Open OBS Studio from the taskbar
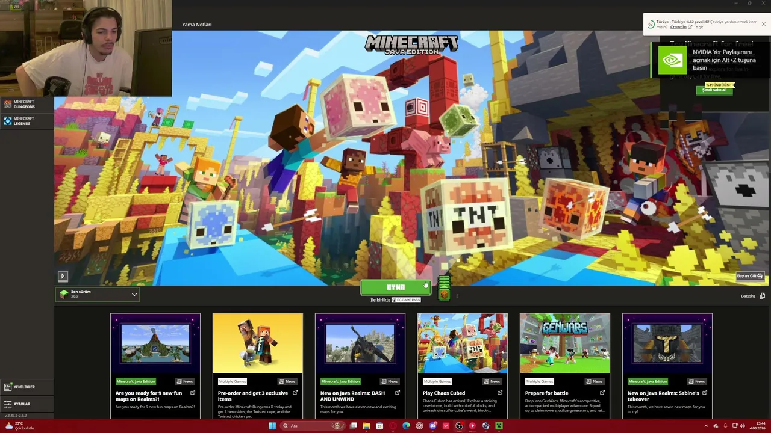771x433 pixels. [459, 426]
